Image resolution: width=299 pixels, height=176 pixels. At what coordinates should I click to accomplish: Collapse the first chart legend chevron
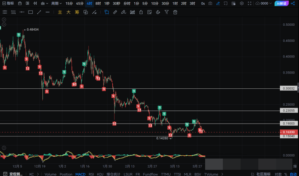click(4, 19)
